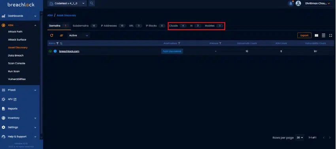Open the Rows per page dropdown
Screen dimensions: 336x149
pyautogui.click(x=300, y=138)
